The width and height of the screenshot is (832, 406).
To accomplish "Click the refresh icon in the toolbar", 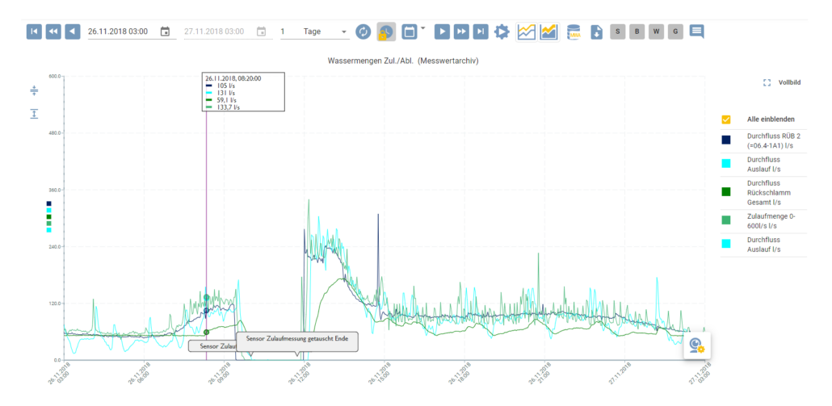I will click(363, 31).
